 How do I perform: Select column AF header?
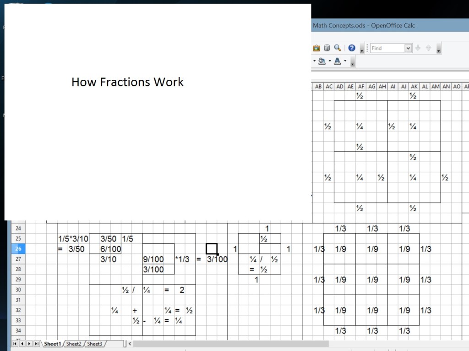(x=361, y=86)
